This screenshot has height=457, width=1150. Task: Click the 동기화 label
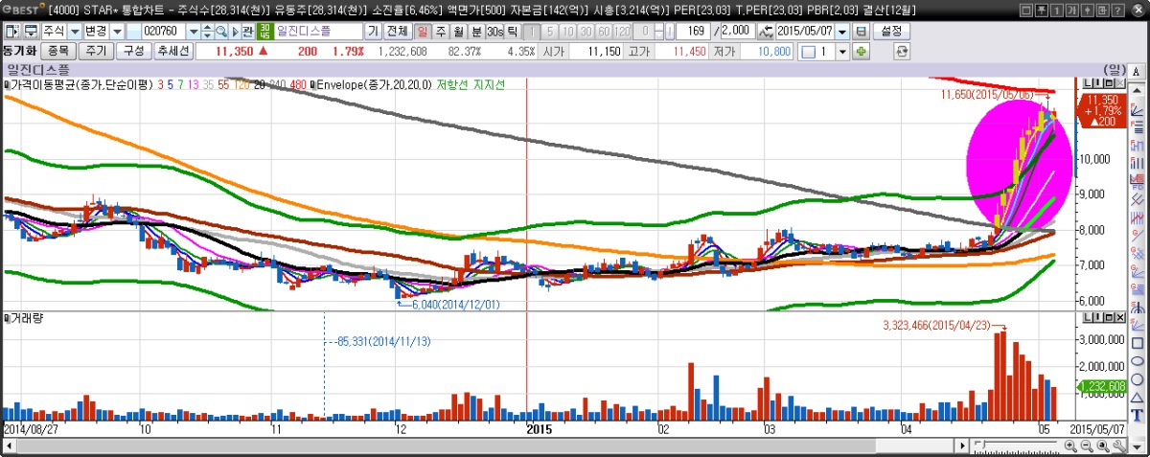pos(18,51)
